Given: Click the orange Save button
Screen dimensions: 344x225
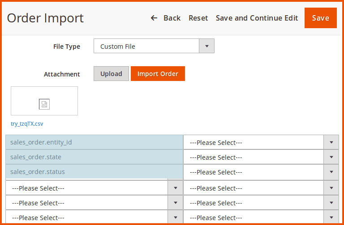Looking at the screenshot, I should pos(321,18).
